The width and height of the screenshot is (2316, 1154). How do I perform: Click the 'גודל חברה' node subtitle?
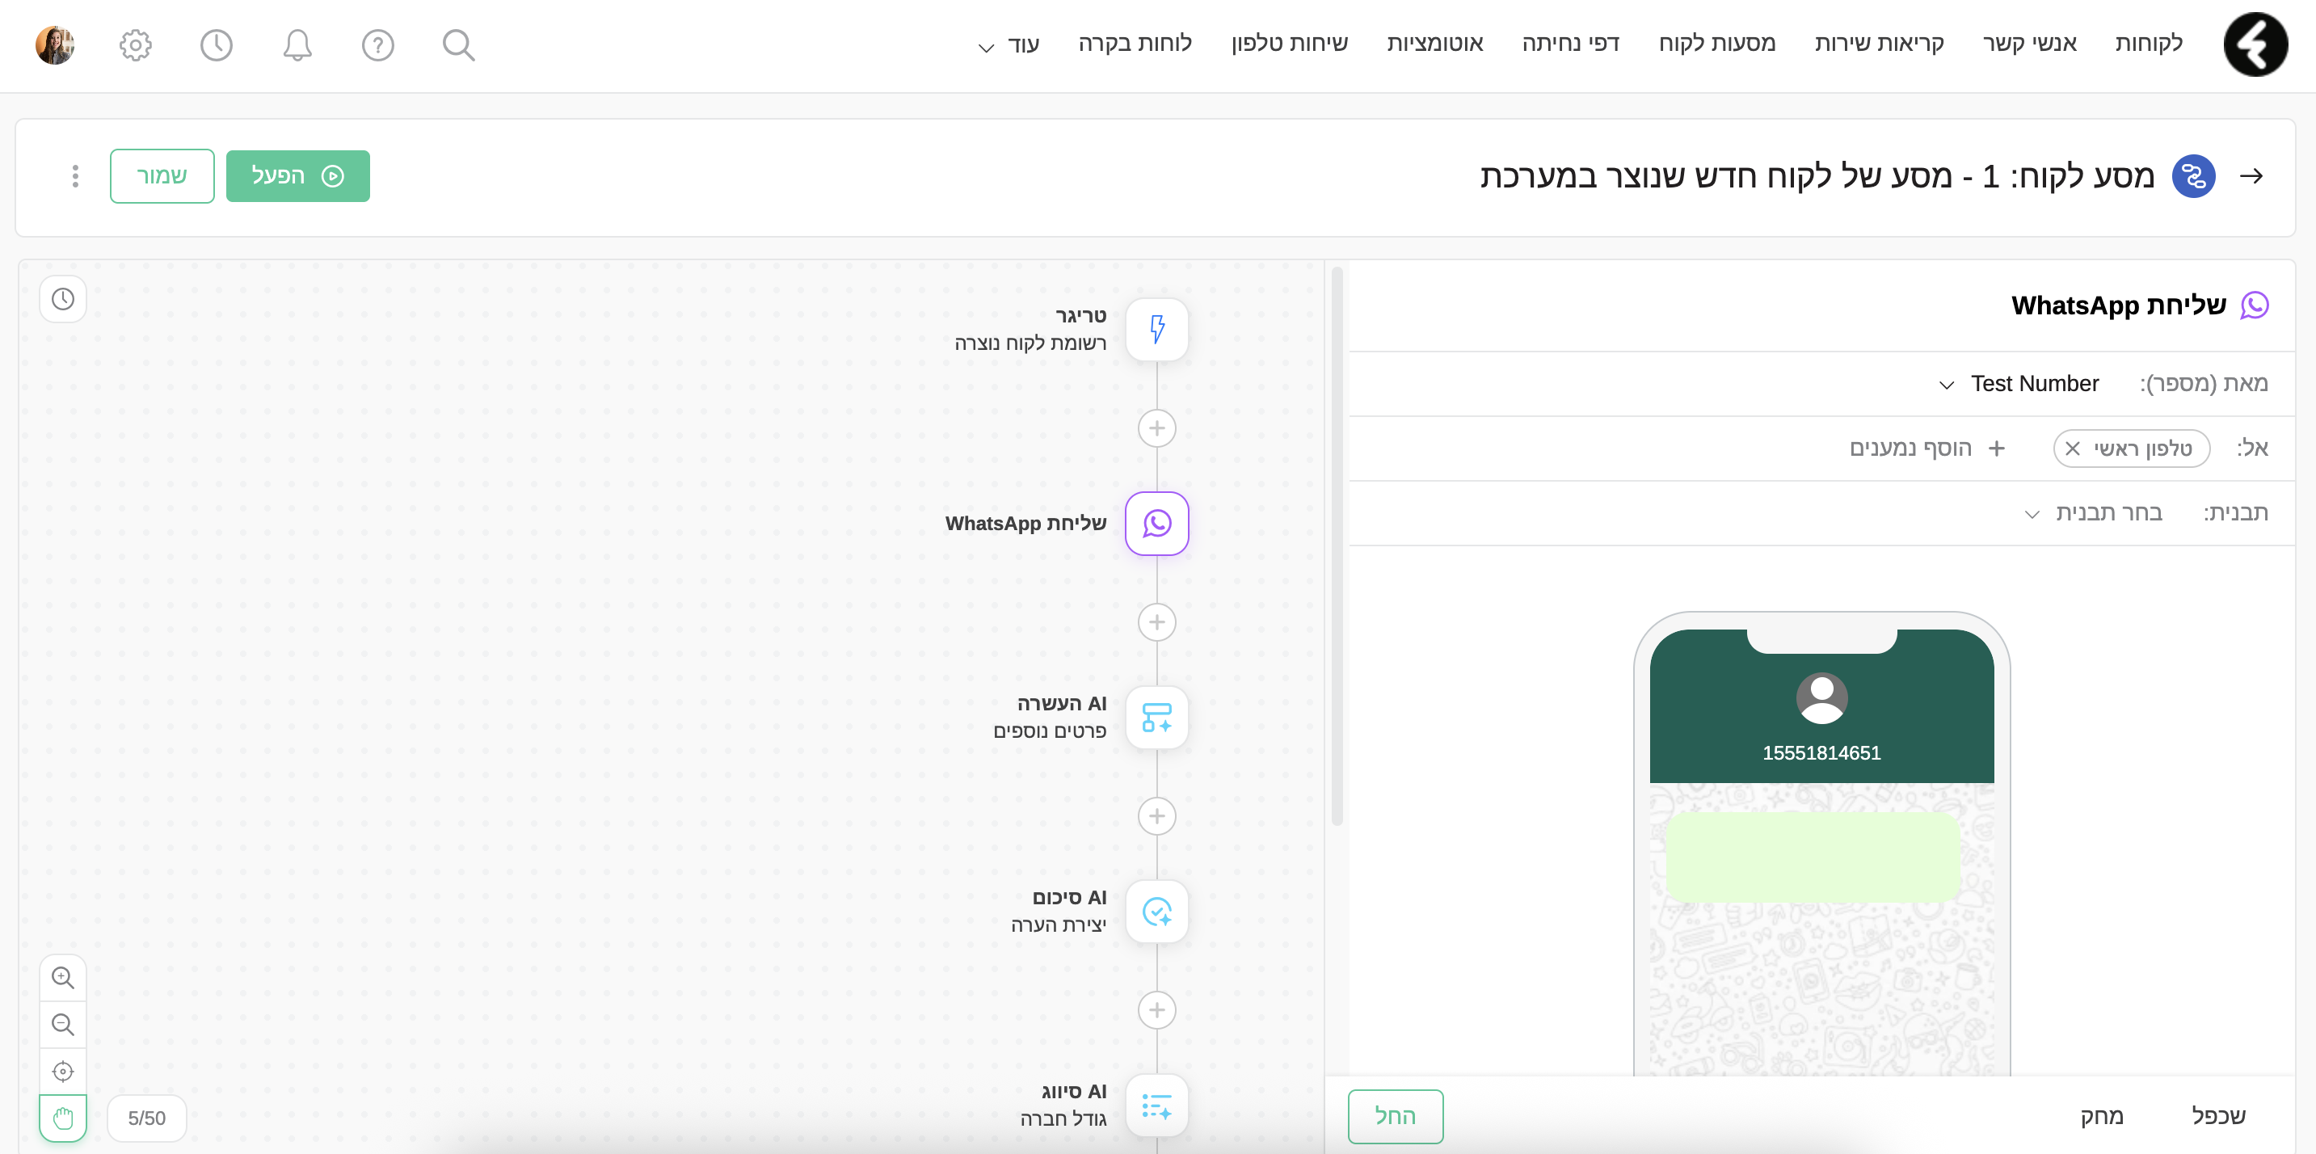tap(1063, 1120)
